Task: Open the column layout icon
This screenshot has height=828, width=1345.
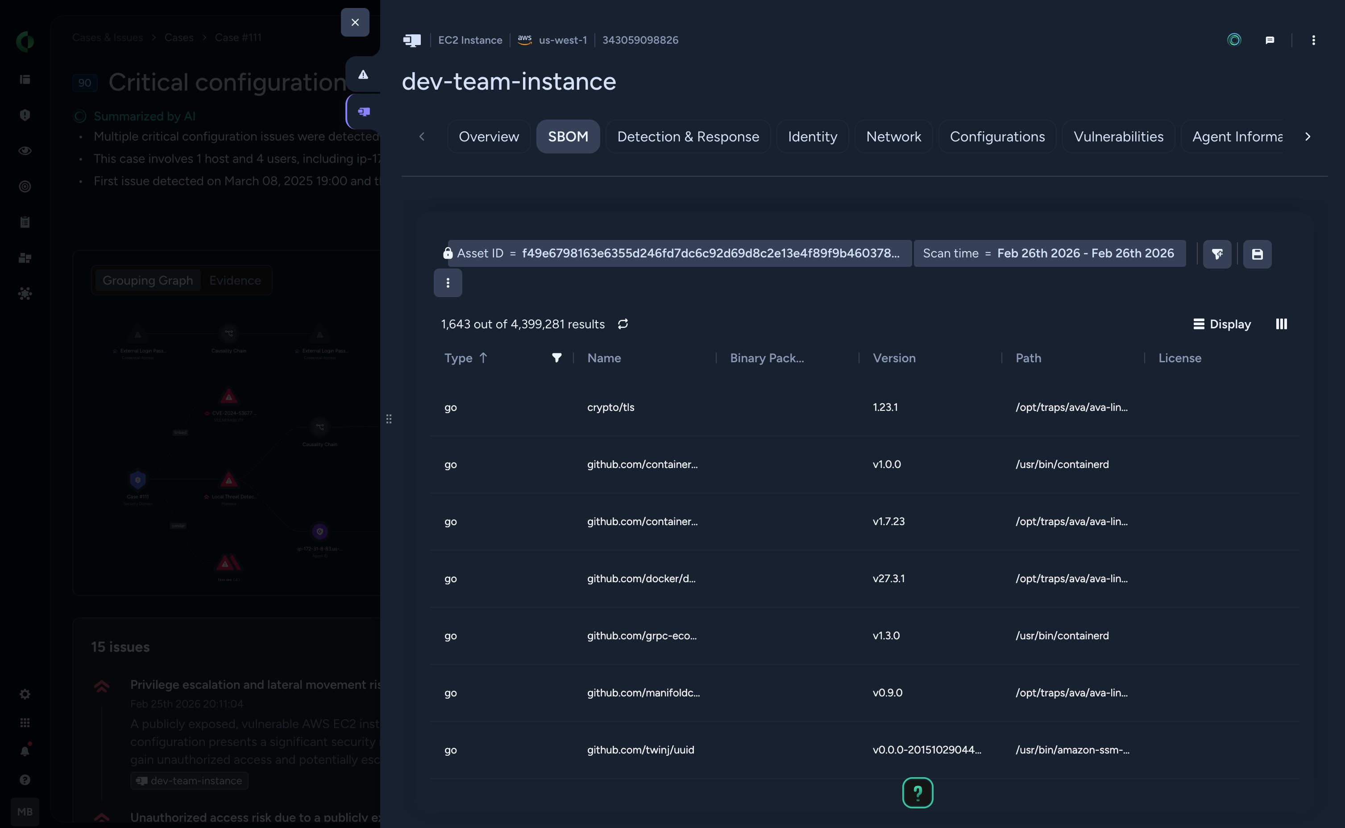Action: pyautogui.click(x=1281, y=324)
